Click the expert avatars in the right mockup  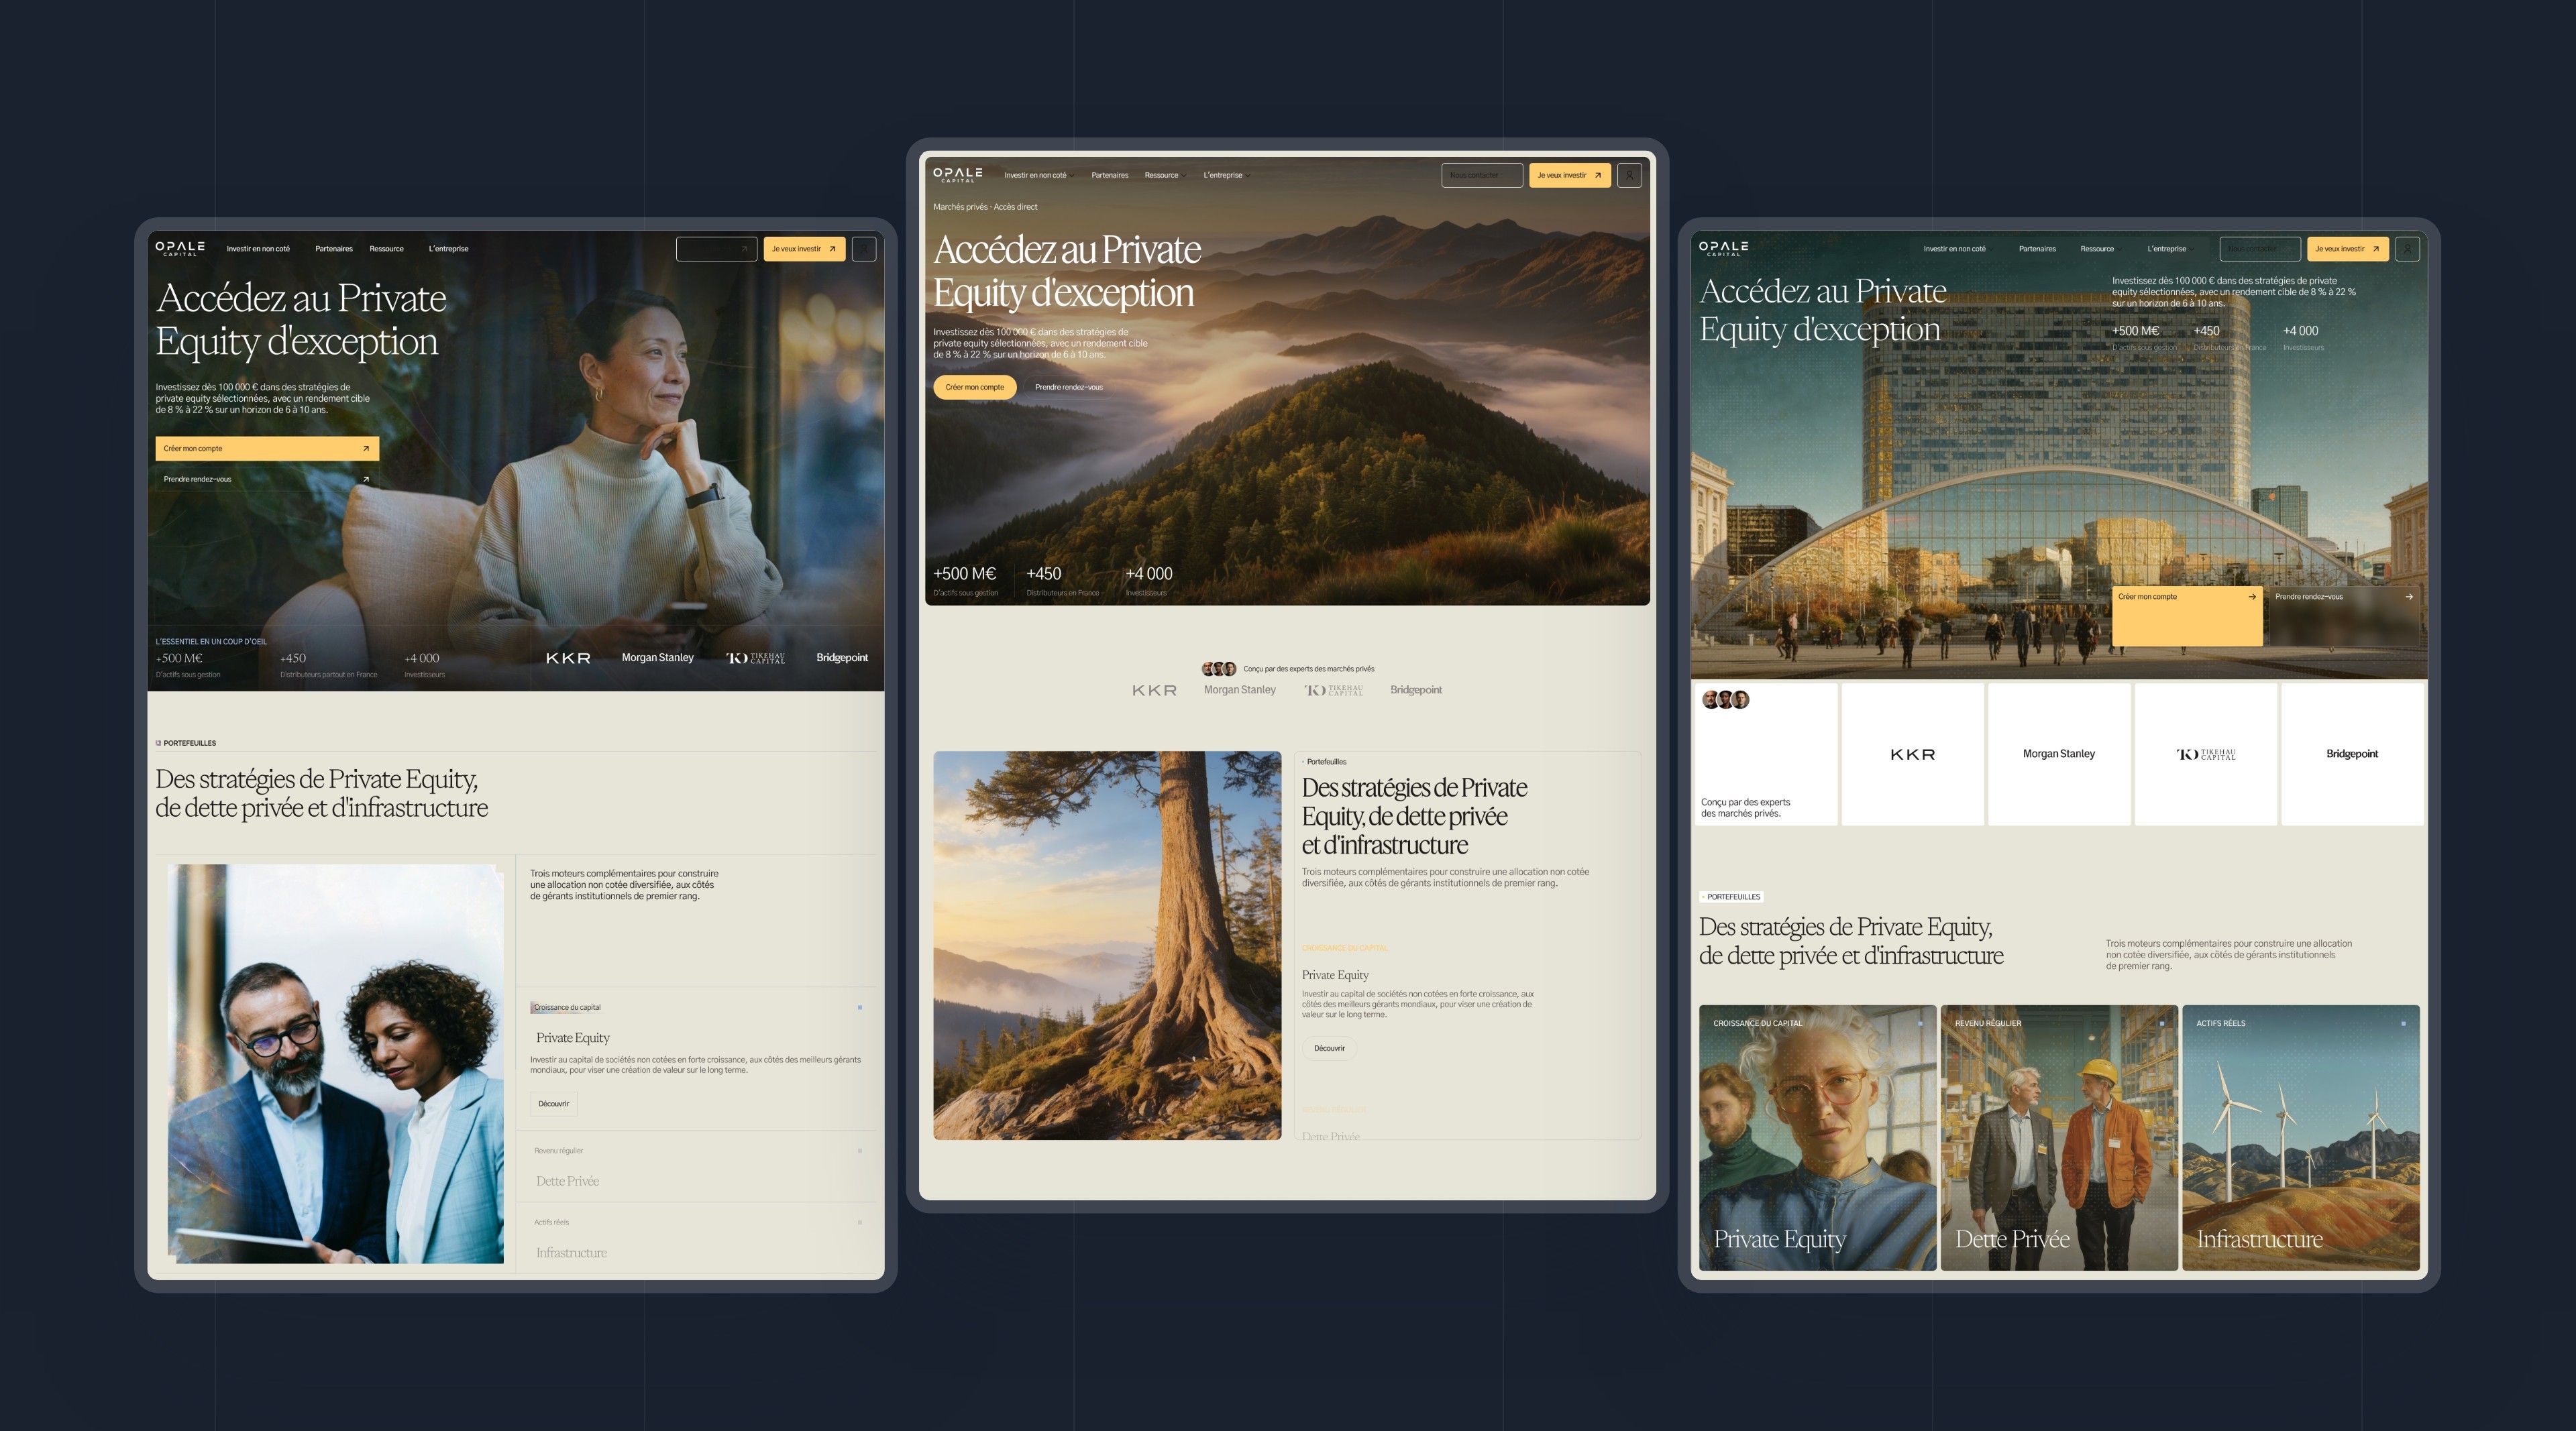1725,699
